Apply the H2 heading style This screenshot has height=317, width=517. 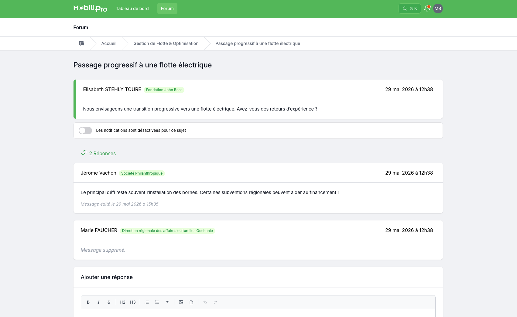(x=122, y=302)
